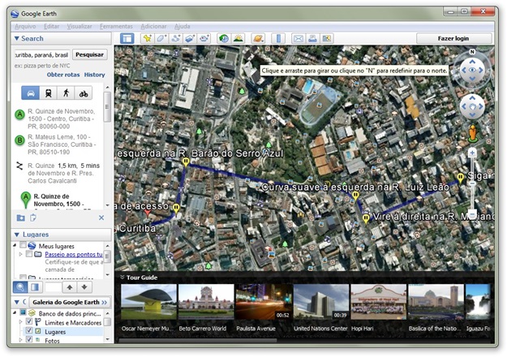Click the zoom in plus on slider
Viewport: 507px width, 357px height.
[472, 153]
